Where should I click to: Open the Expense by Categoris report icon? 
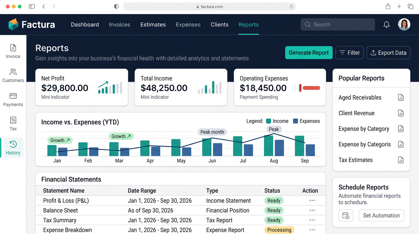point(401,144)
